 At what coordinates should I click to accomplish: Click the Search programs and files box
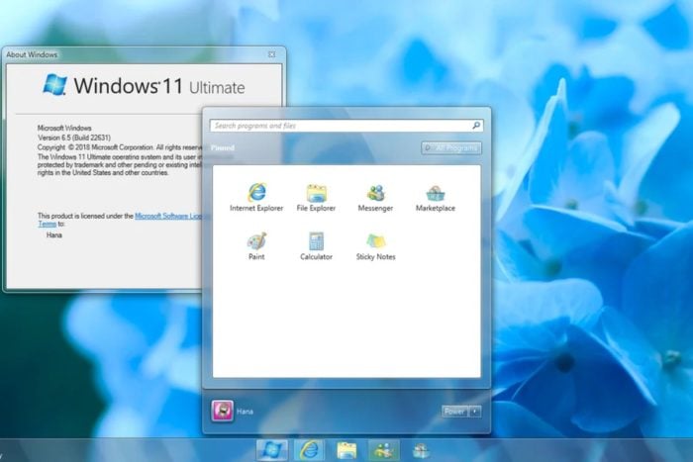click(346, 126)
